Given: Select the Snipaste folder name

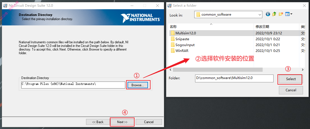Looking at the screenshot, I should click(182, 39).
